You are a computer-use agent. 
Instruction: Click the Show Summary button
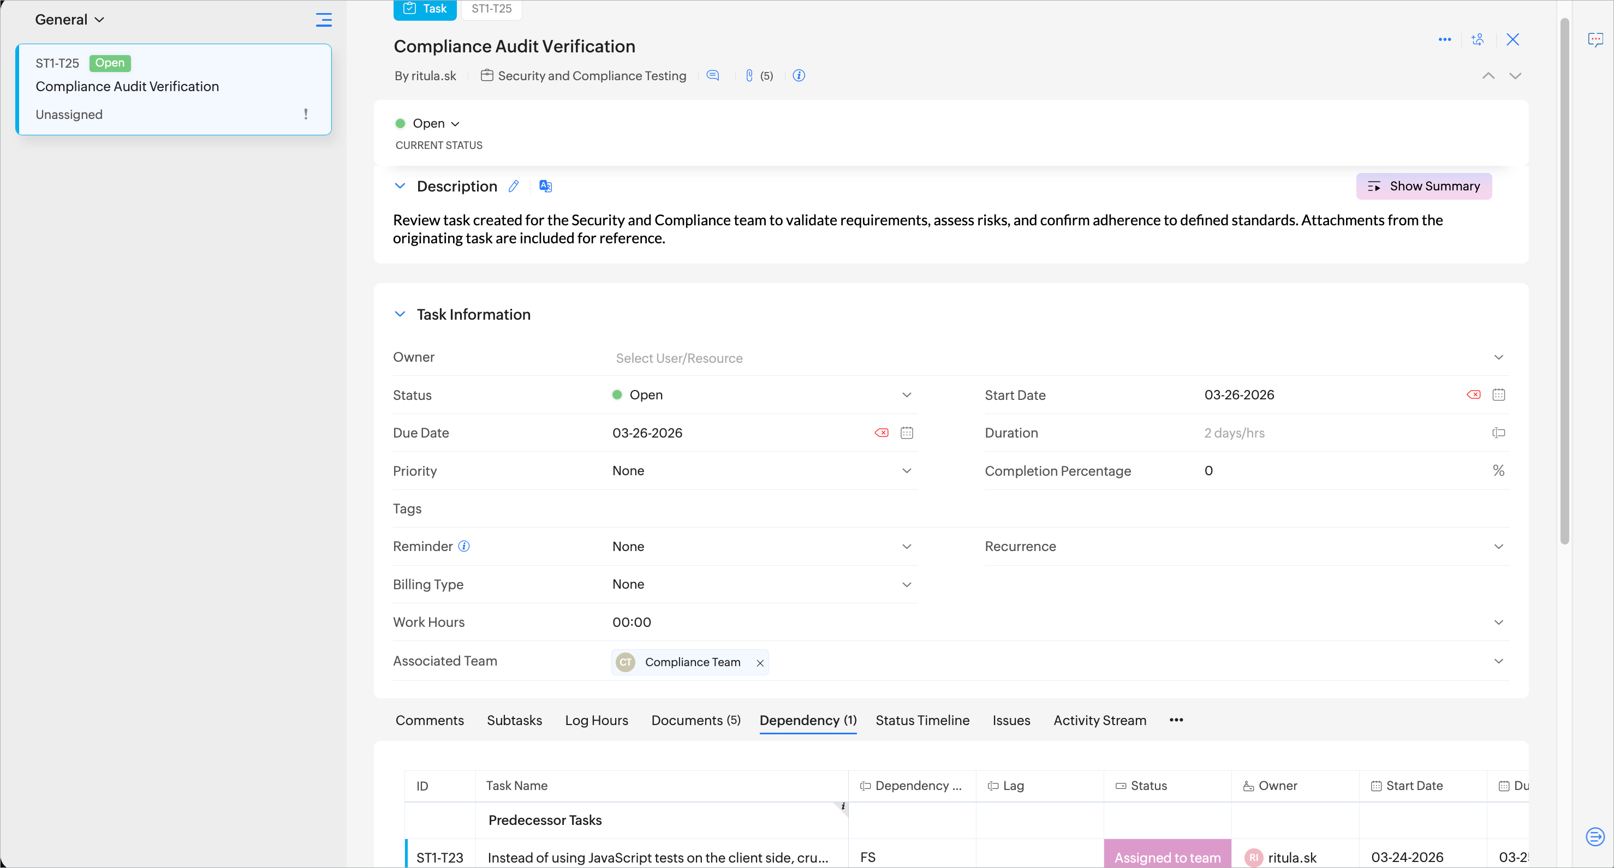point(1423,186)
